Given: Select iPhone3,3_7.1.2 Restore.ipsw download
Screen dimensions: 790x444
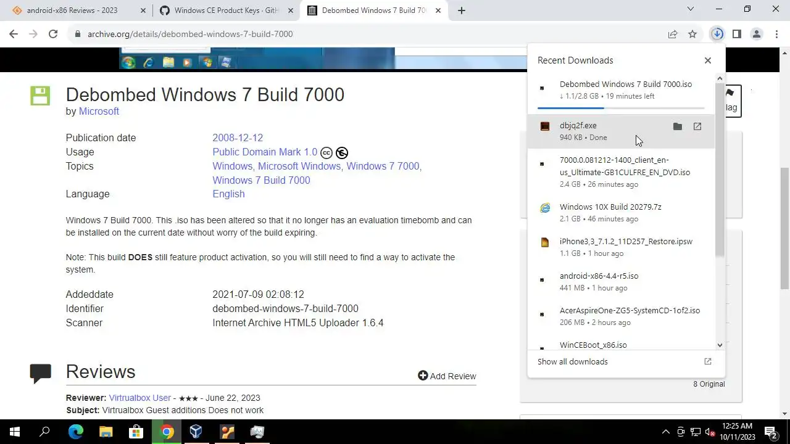Looking at the screenshot, I should tap(621, 247).
